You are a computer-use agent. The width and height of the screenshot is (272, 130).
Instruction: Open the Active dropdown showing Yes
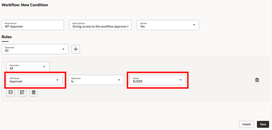(x=168, y=25)
